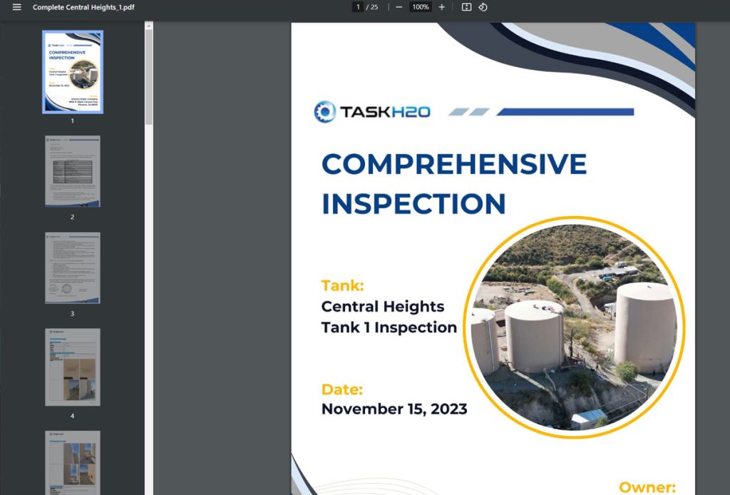Image resolution: width=730 pixels, height=495 pixels.
Task: Click the circular water tanks photo
Action: pyautogui.click(x=574, y=328)
